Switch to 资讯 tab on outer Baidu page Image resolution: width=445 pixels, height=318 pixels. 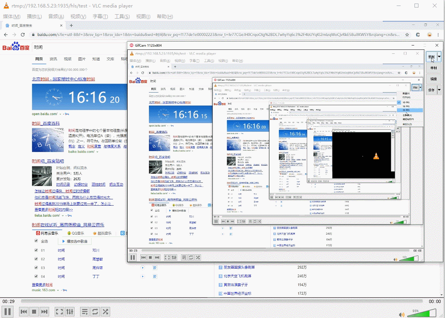(x=53, y=59)
